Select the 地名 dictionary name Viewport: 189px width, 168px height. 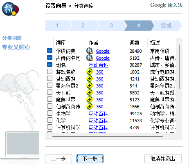pos(61,65)
